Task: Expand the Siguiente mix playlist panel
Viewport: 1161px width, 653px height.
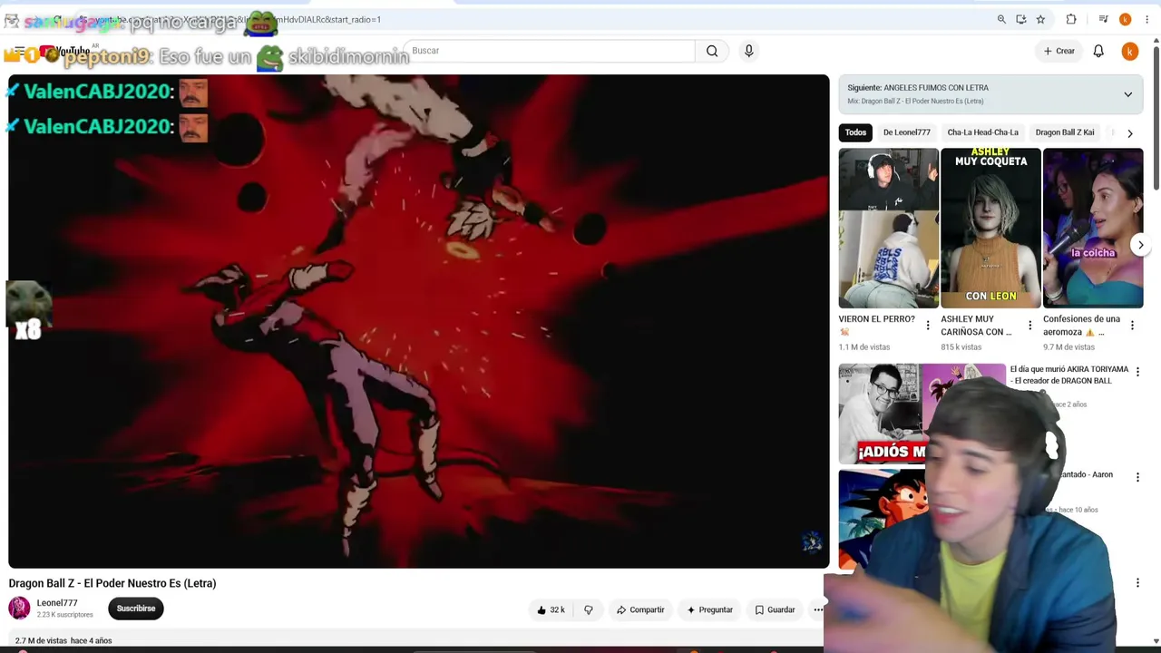Action: [1127, 94]
